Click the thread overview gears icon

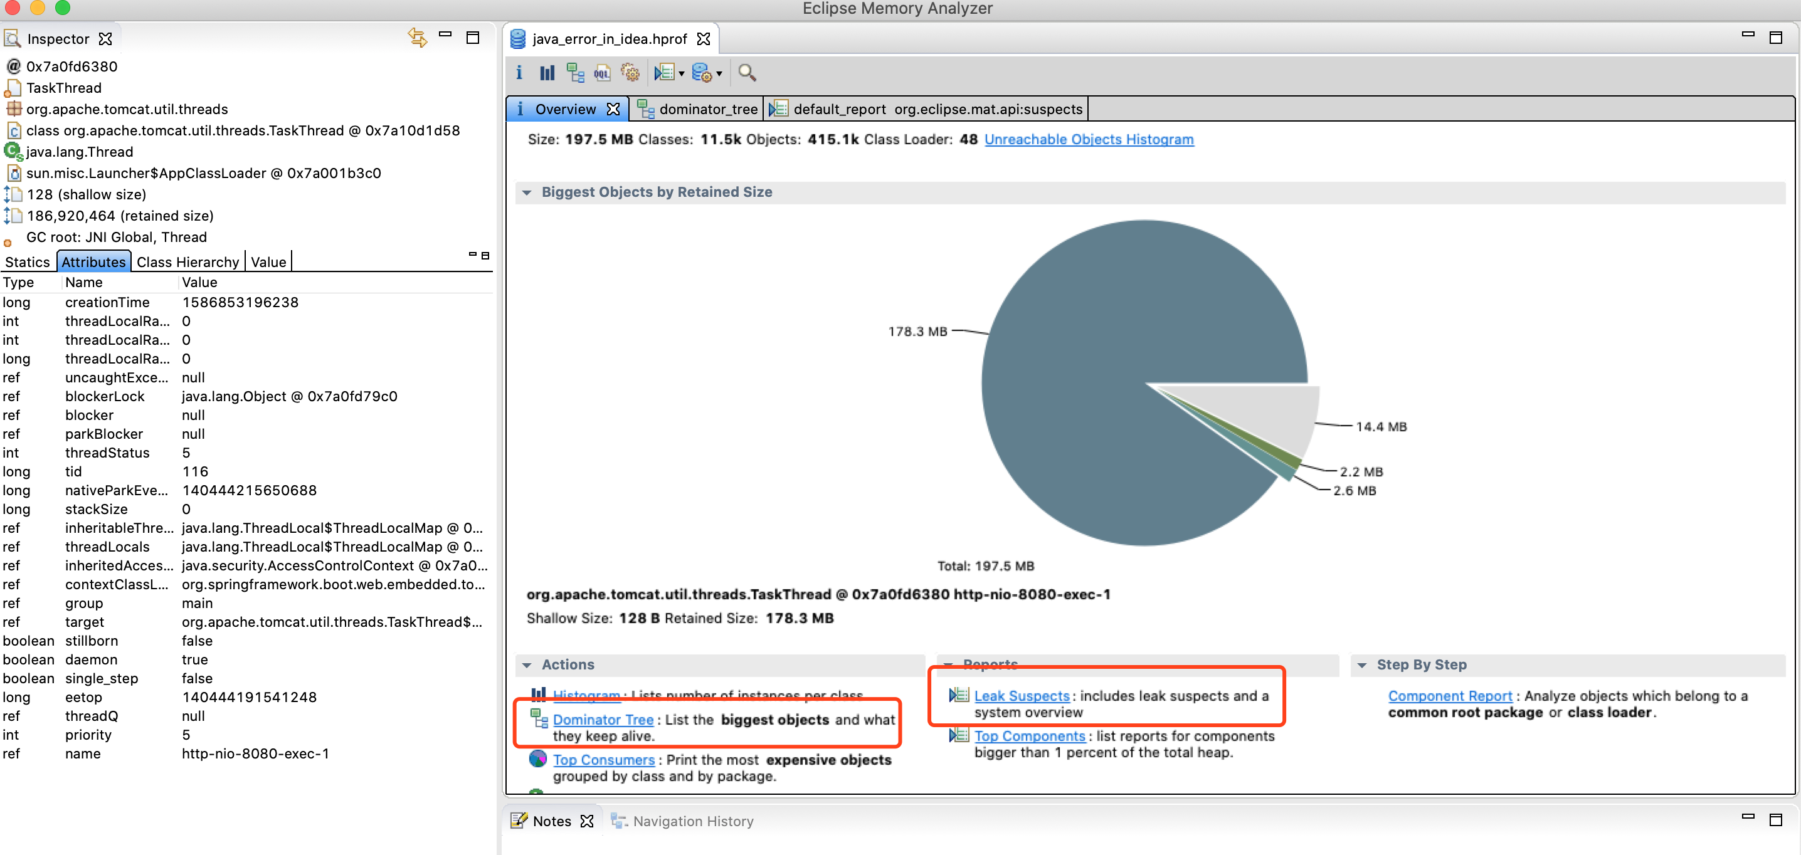(x=630, y=73)
